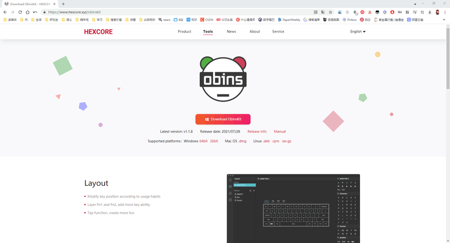Generate QR code from address bar icon
Viewport: 450px width, 243px height.
pyautogui.click(x=316, y=12)
